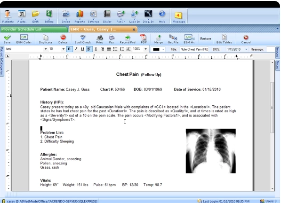This screenshot has width=281, height=203.
Task: Toggle numbered list
Action: [x=122, y=49]
